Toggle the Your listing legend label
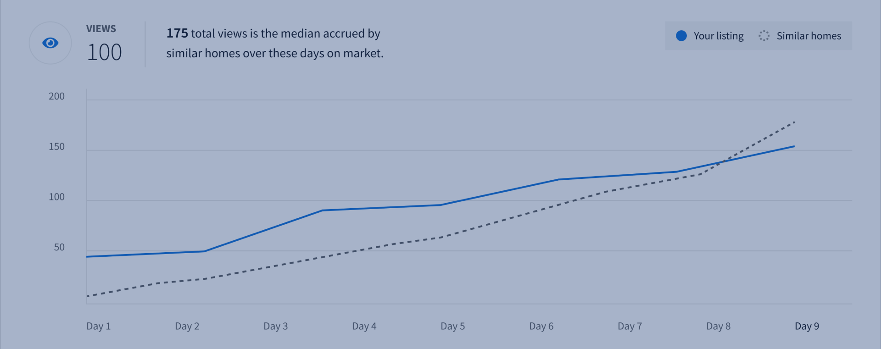This screenshot has height=349, width=881. click(718, 36)
